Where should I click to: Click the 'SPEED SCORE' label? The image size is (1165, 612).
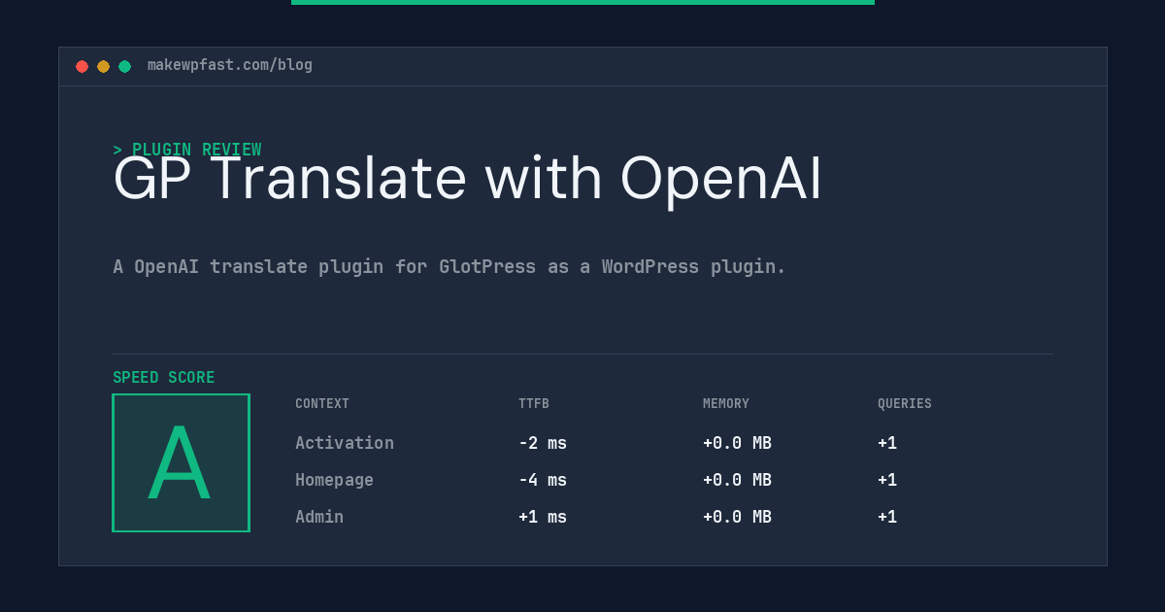[164, 378]
